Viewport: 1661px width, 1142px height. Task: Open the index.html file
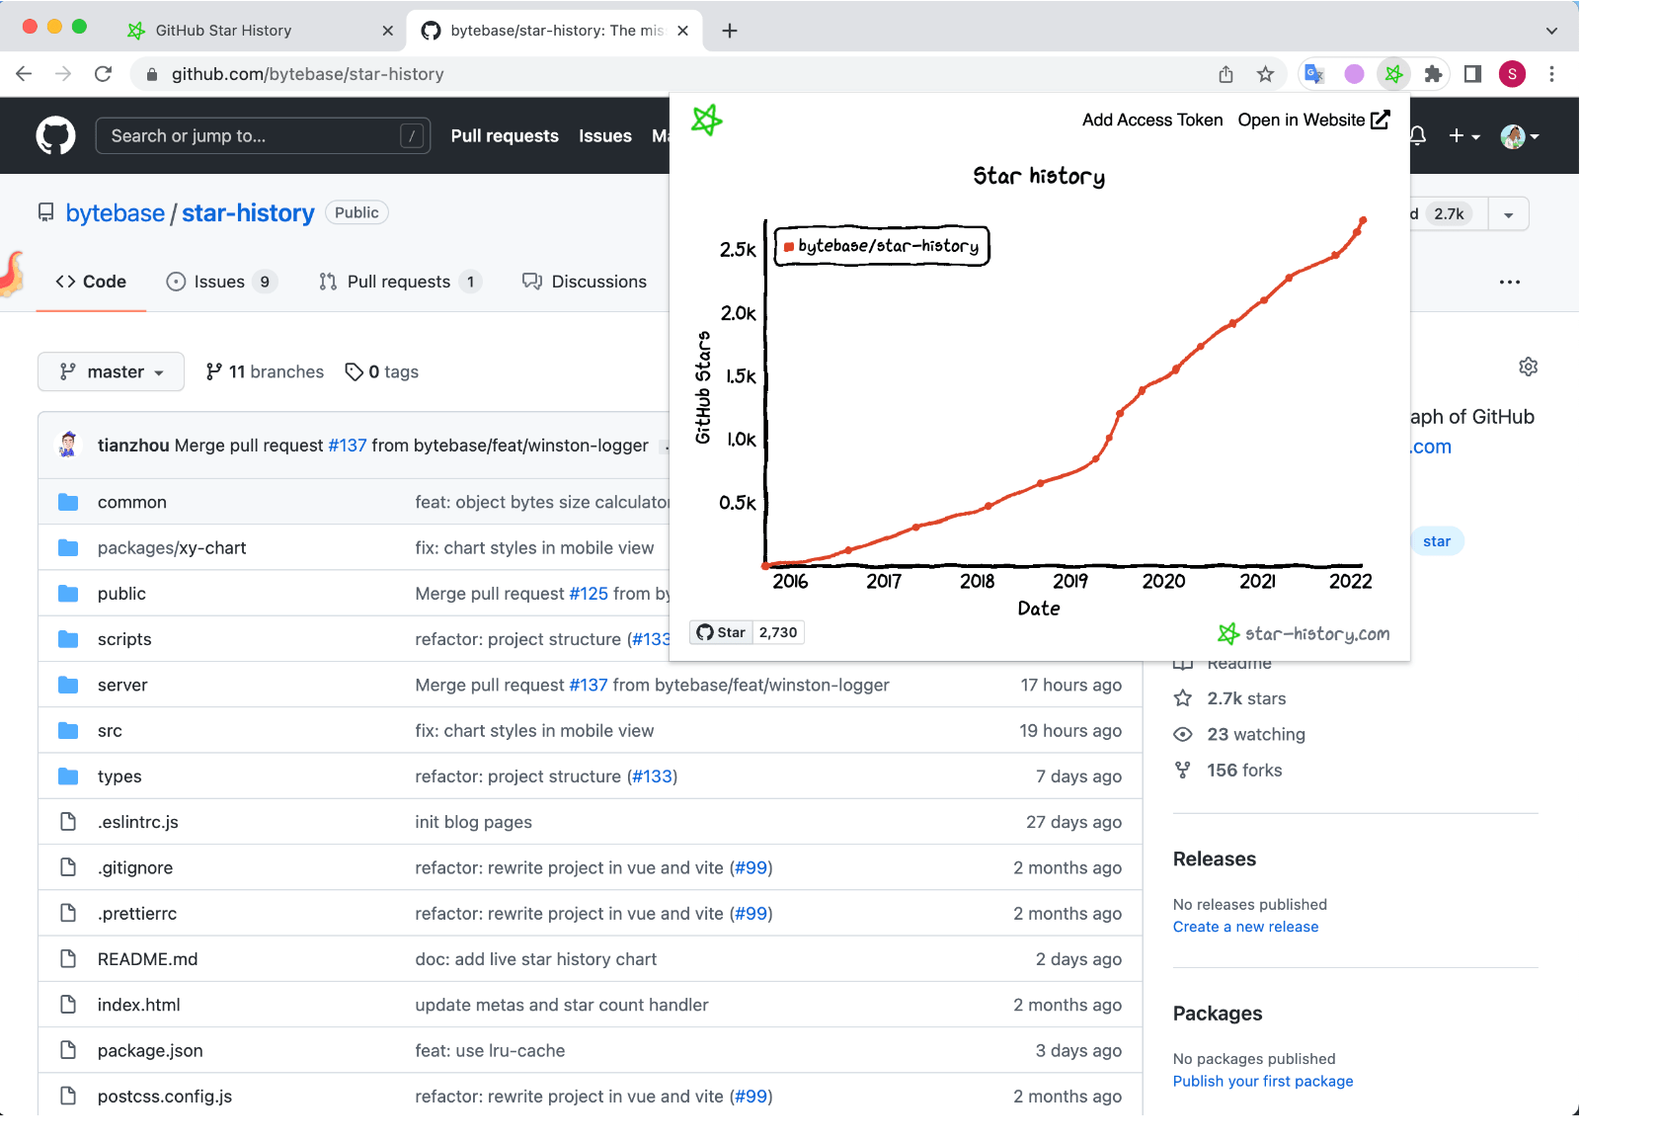(139, 1005)
